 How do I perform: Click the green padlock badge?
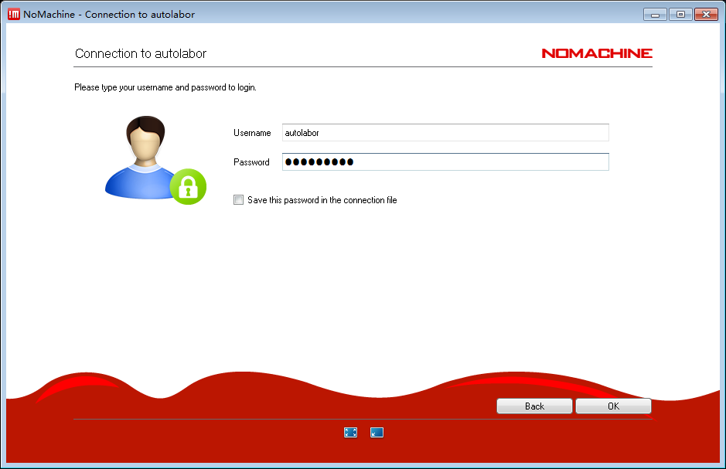(x=188, y=186)
